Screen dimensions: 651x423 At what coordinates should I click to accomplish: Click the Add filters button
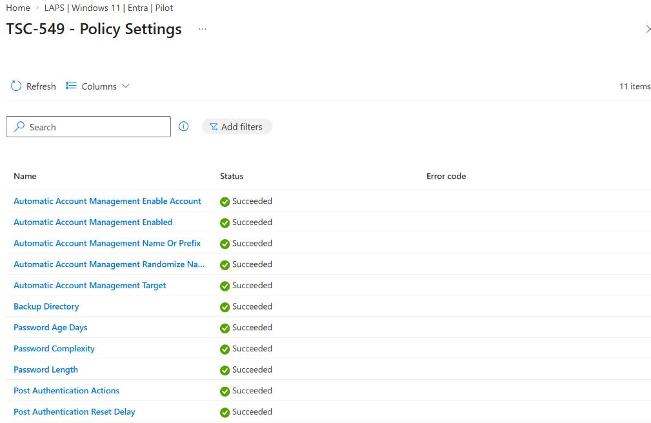pyautogui.click(x=237, y=126)
